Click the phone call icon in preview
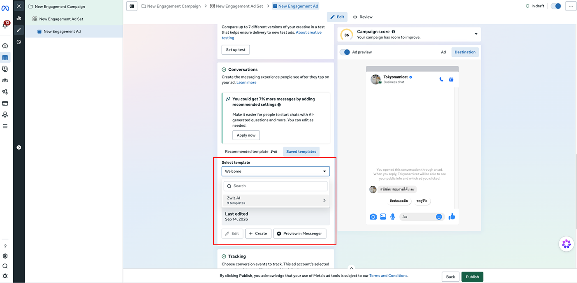577x283 pixels. click(441, 79)
